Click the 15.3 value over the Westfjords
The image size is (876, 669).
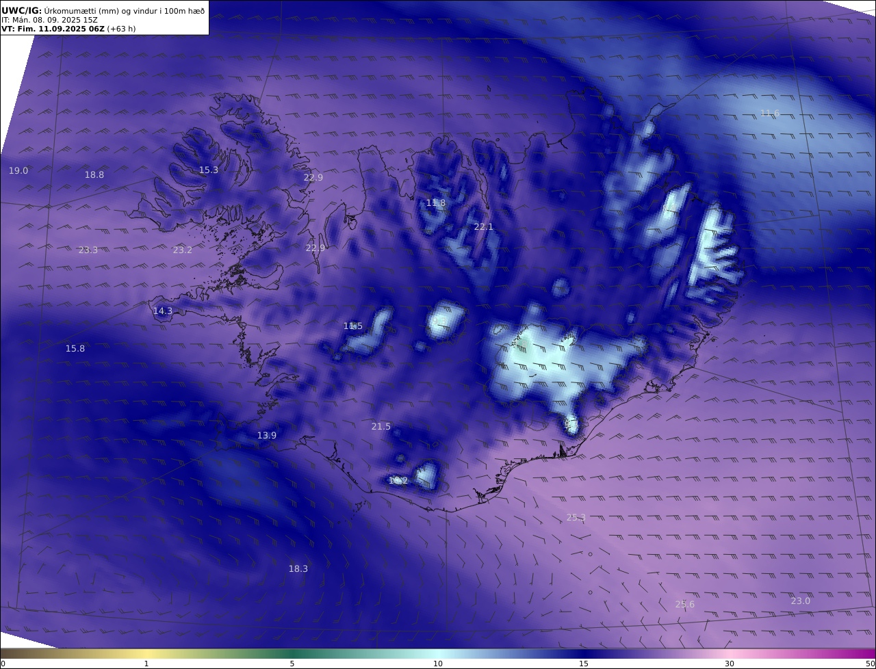pyautogui.click(x=209, y=170)
